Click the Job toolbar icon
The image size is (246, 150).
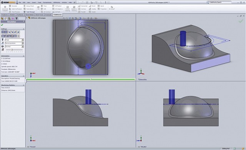(x=38, y=8)
